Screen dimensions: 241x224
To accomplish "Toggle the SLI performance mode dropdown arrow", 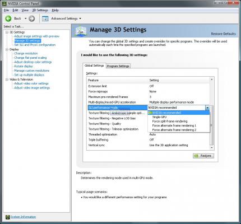I will (x=207, y=108).
